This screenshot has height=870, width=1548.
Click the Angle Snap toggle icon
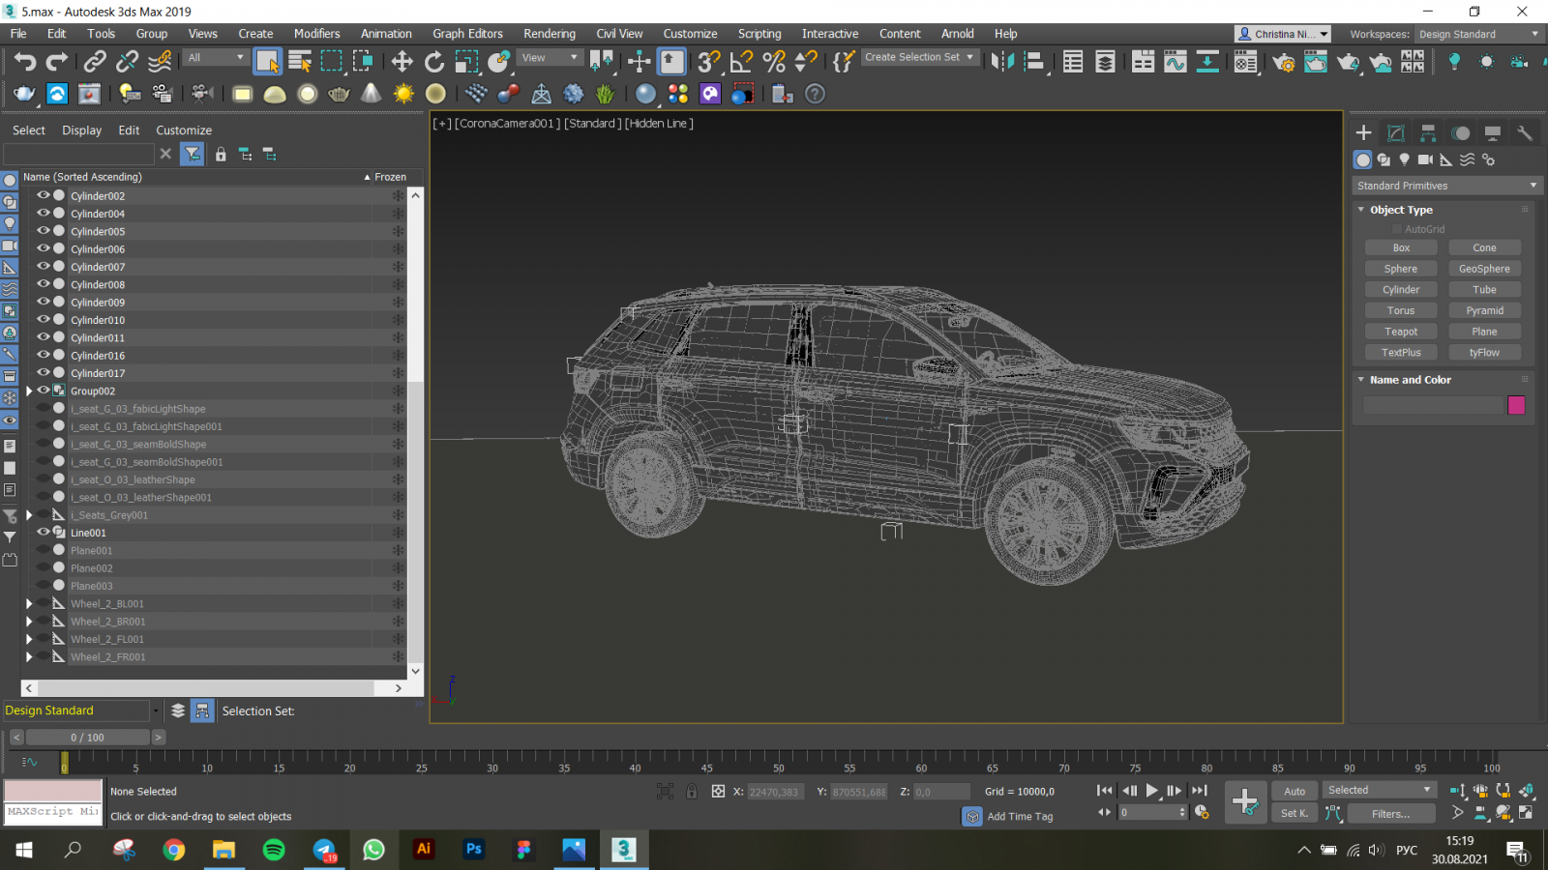[741, 62]
